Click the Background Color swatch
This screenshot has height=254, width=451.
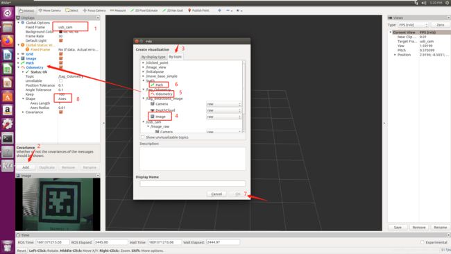coord(60,32)
